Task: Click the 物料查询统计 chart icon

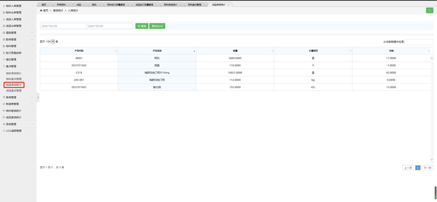Action: 4,111
